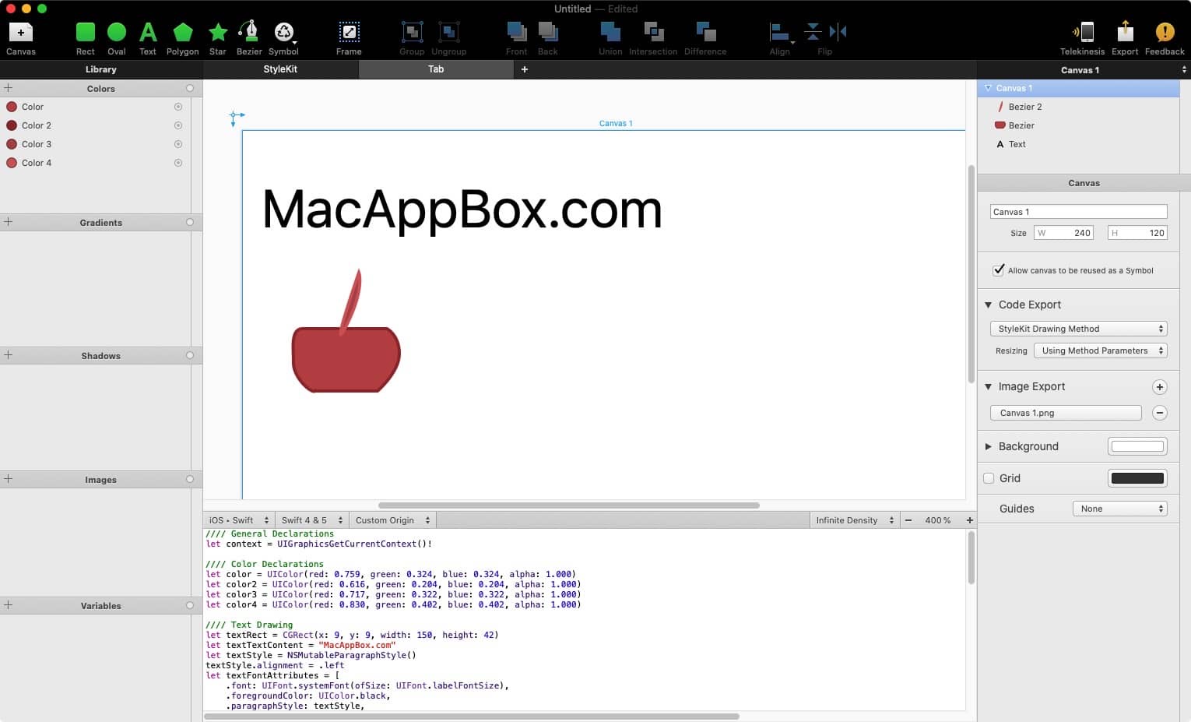Add an image export with plus button
The image size is (1191, 722).
(x=1159, y=387)
